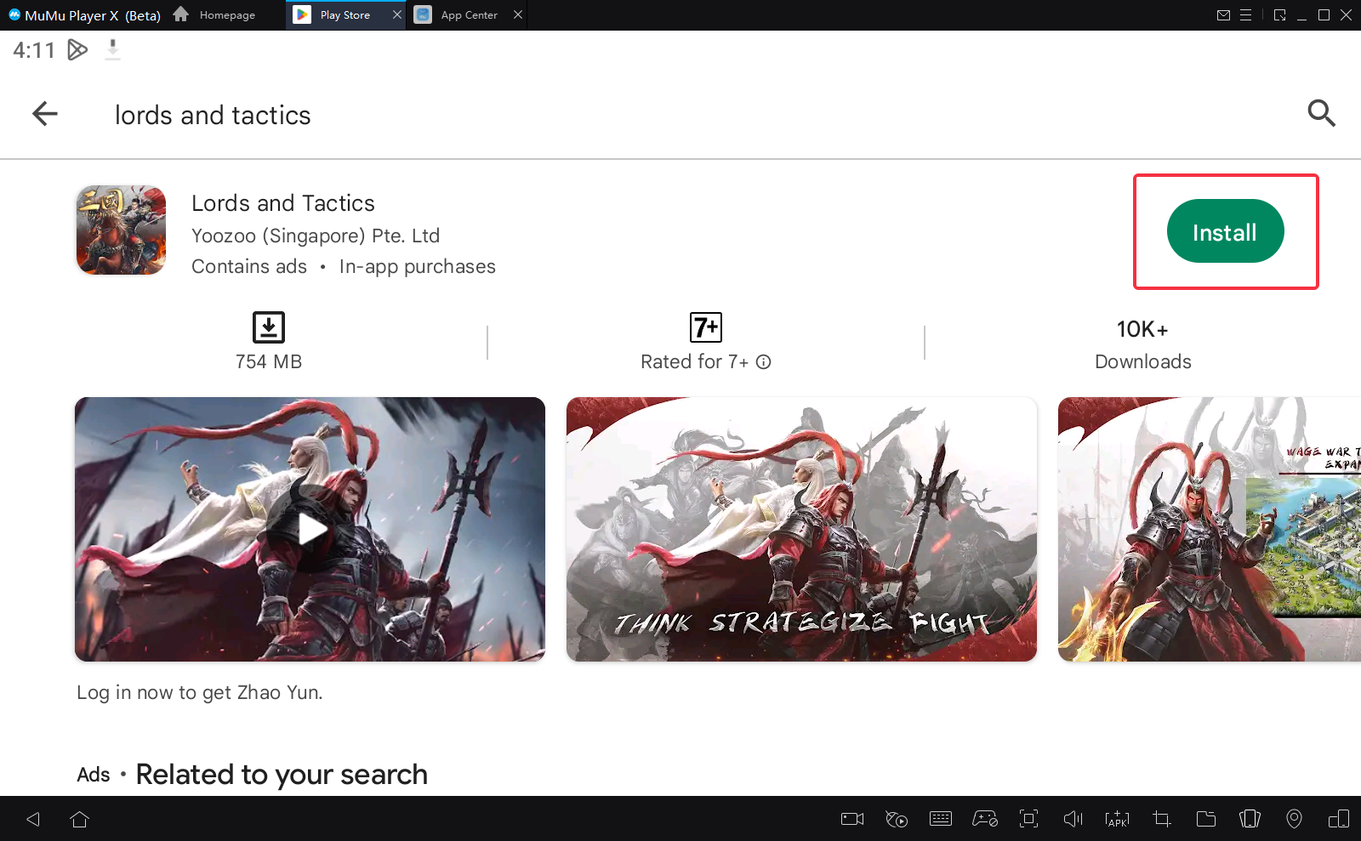The height and width of the screenshot is (841, 1361).
Task: Click the Related to your search heading
Action: click(282, 775)
